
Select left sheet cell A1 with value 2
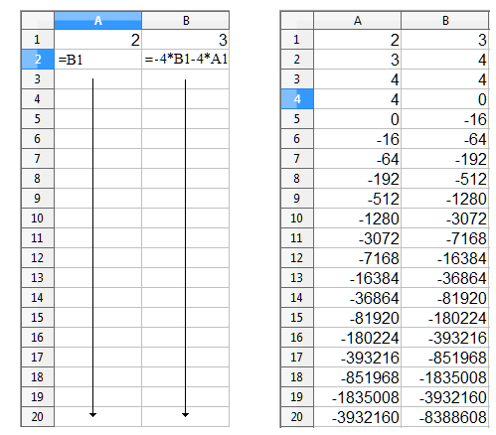click(x=97, y=40)
